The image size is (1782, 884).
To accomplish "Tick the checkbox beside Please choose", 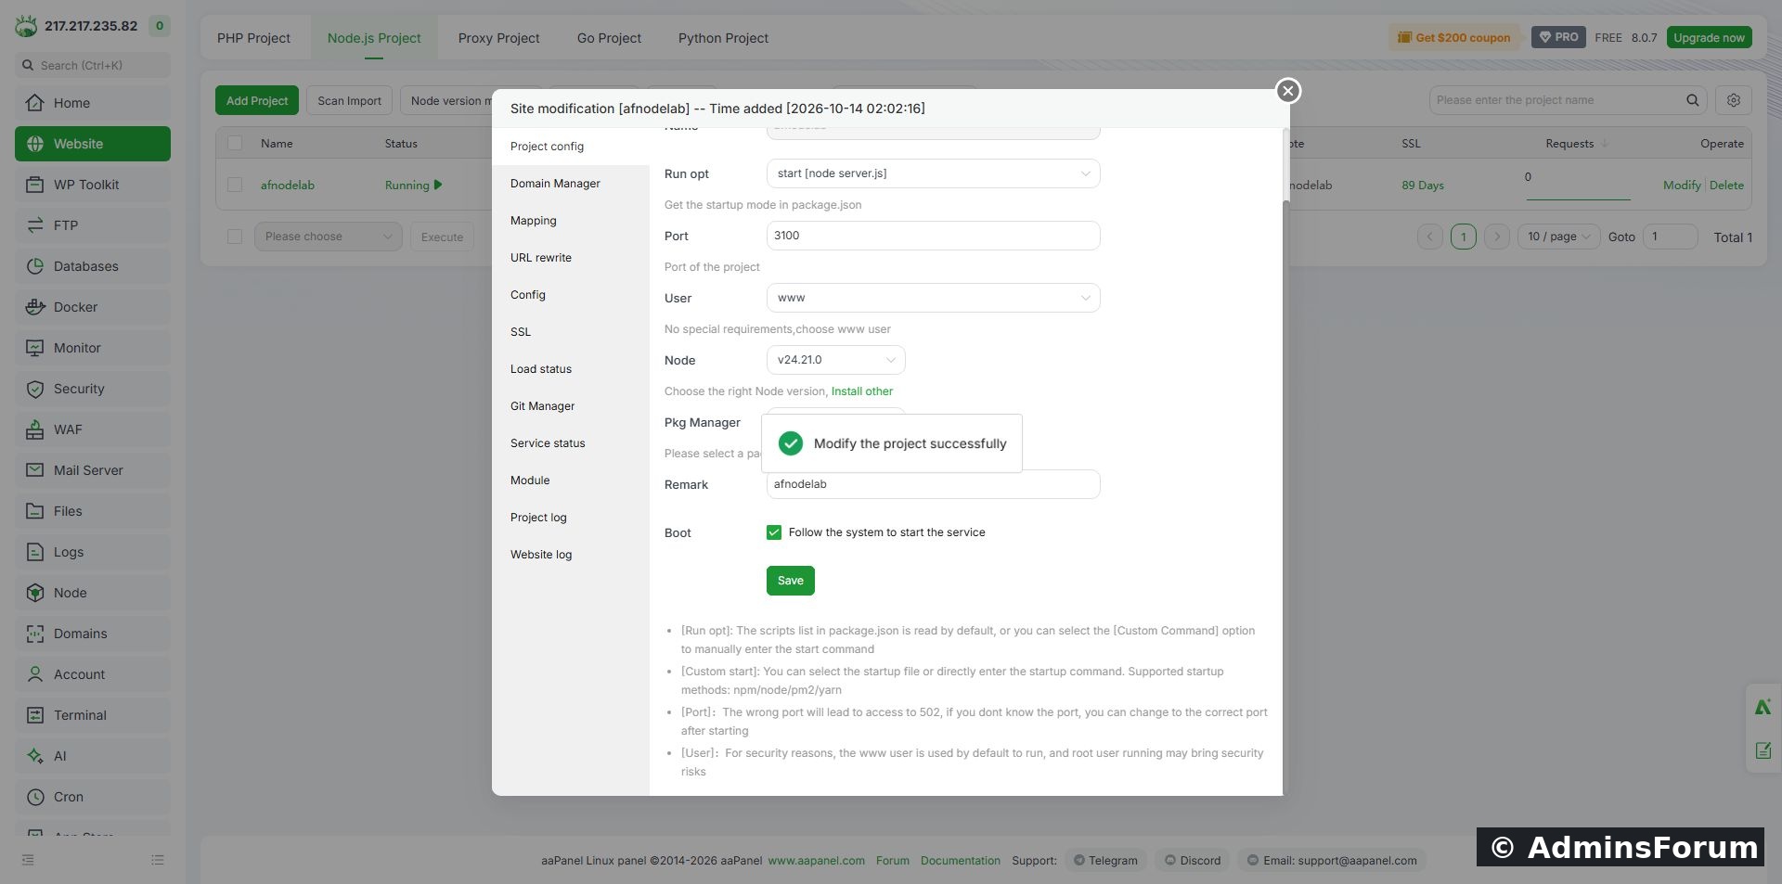I will [x=235, y=237].
